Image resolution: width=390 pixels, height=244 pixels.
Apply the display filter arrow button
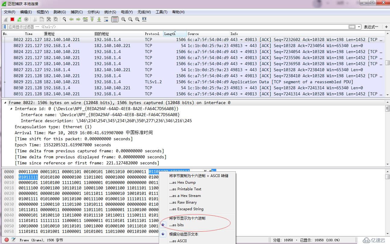pos(352,27)
